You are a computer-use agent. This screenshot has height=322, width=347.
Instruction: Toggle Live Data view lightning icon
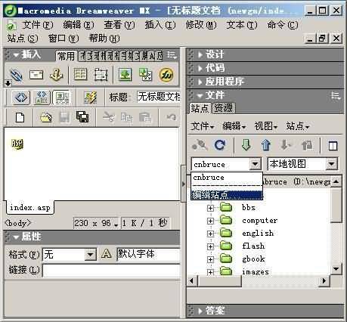[90, 98]
